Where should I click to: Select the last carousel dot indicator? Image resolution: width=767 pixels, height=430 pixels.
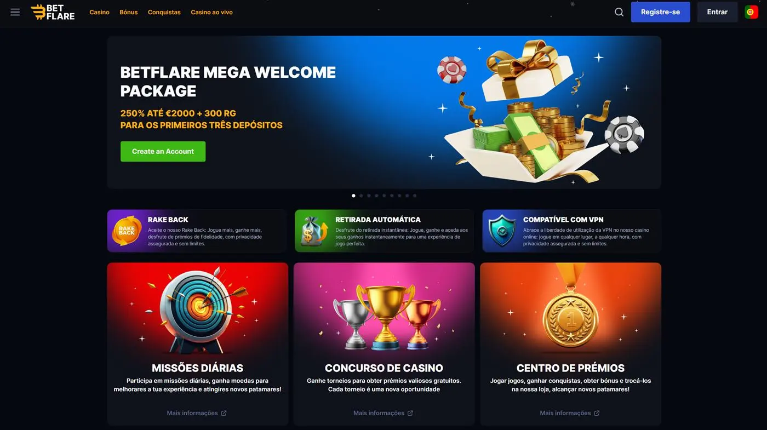[415, 196]
